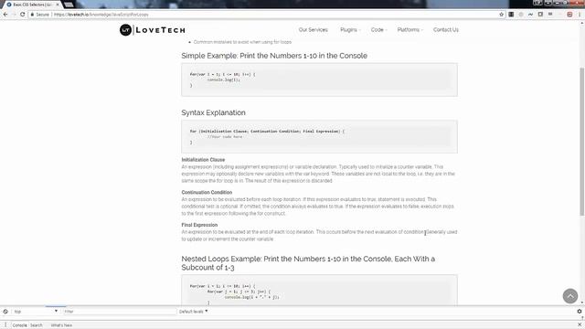Close the Basic CSS Selectors tab
The width and height of the screenshot is (585, 329).
tap(58, 5)
